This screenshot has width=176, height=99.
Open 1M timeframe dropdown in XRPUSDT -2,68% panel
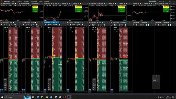point(11,25)
